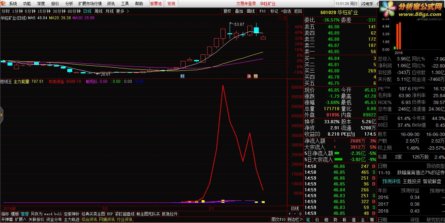
Task: Open the 工具 menu
Action: [x=125, y=4]
